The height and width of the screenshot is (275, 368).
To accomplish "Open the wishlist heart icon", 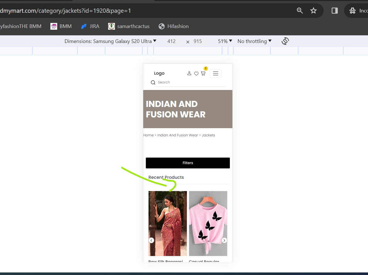I will 196,74.
